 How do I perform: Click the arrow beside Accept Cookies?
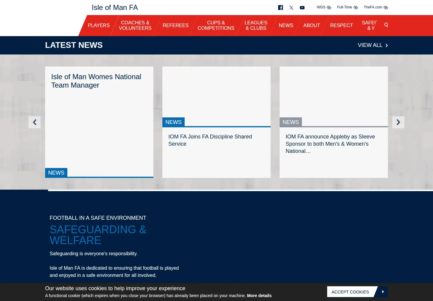[x=383, y=292]
